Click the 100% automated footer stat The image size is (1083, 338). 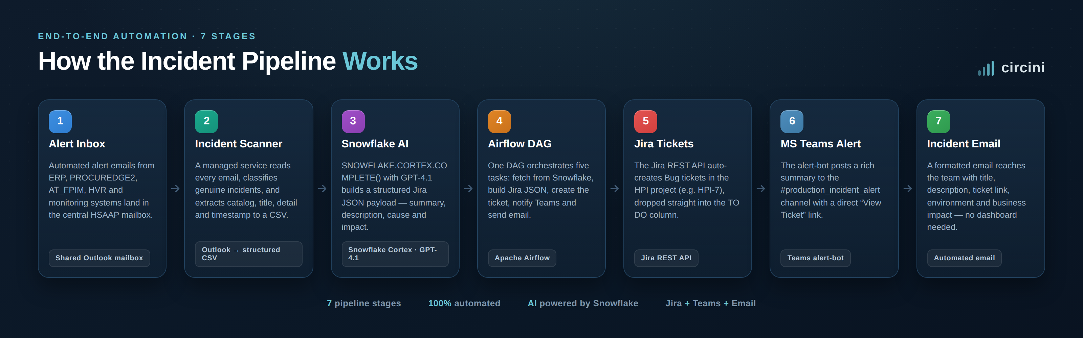tap(464, 303)
